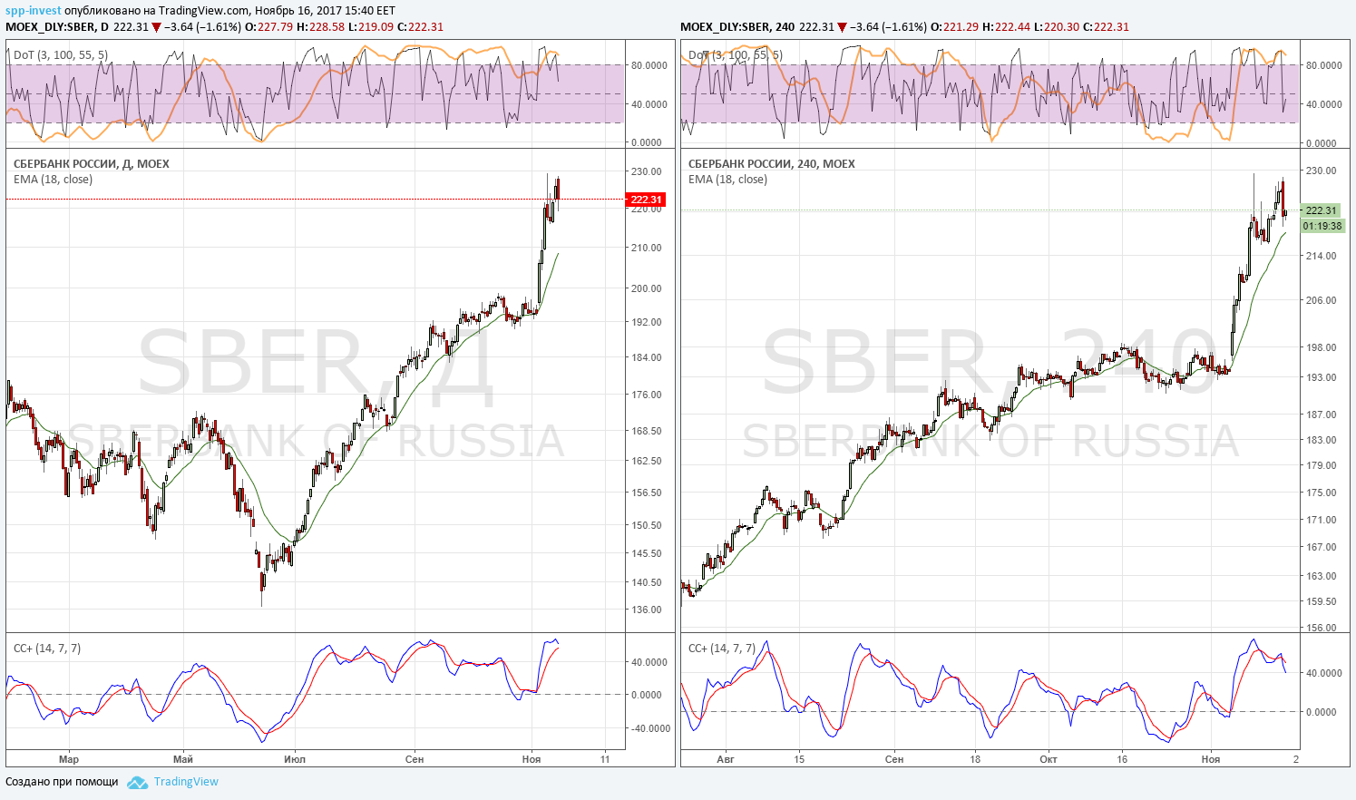
Task: Click the Окт marker on 240 time axis
Action: [1049, 759]
